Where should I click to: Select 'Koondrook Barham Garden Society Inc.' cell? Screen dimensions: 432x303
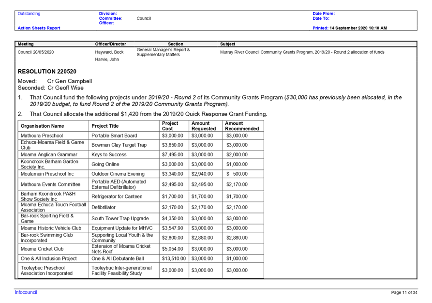point(53,164)
